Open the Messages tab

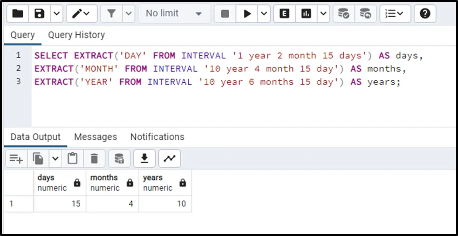pyautogui.click(x=96, y=137)
